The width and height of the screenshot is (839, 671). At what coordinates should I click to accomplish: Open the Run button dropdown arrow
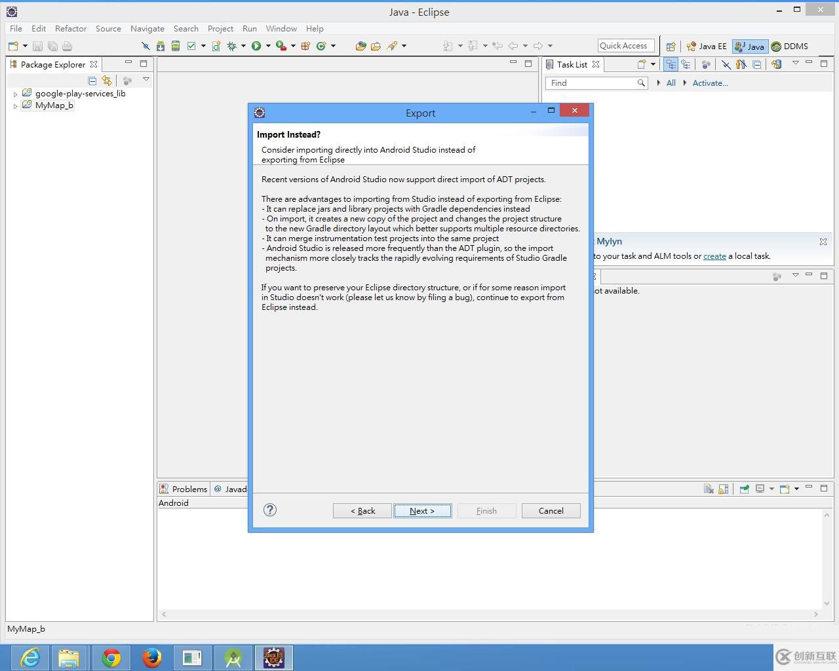pos(268,46)
